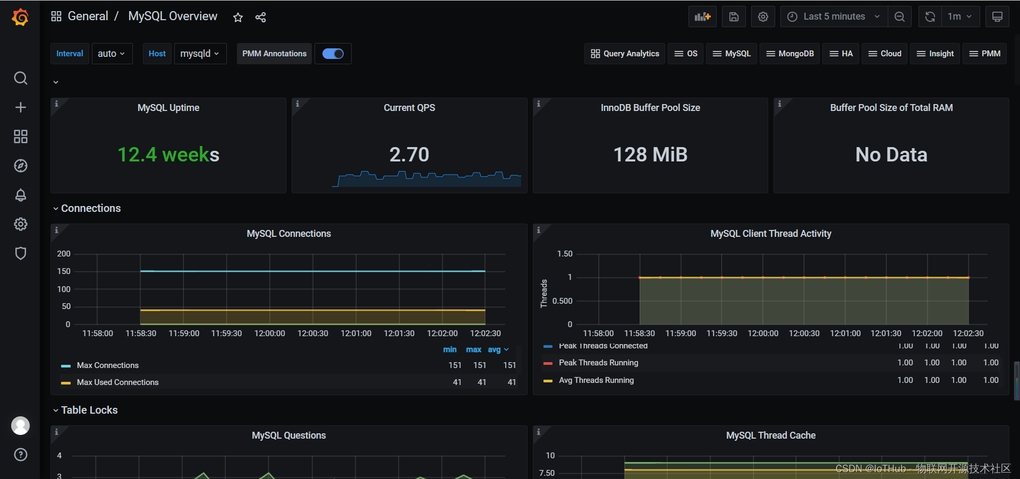
Task: Open the Create plus menu in sidebar
Action: 20,107
